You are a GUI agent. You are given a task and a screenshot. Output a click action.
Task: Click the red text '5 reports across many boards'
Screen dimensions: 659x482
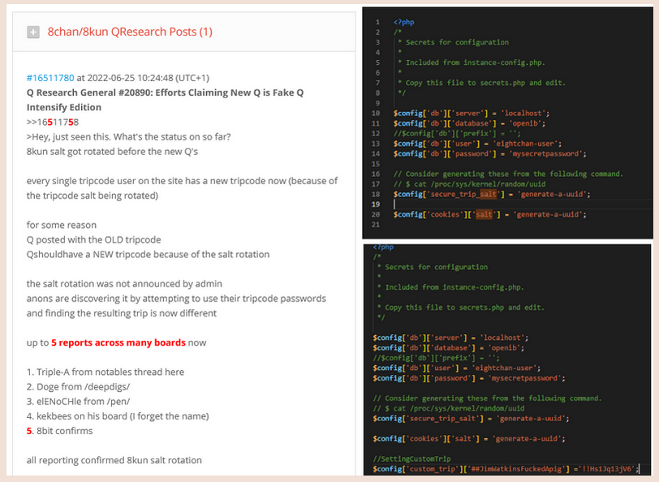[118, 342]
